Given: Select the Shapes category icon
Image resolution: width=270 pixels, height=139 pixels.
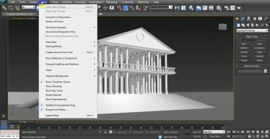Looking at the screenshot, I should click(243, 25).
